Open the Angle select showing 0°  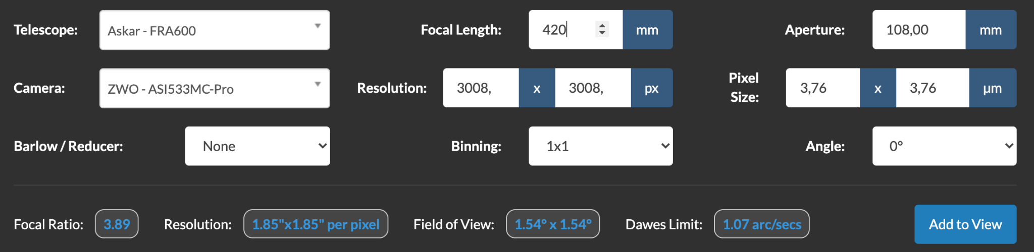[x=945, y=146]
